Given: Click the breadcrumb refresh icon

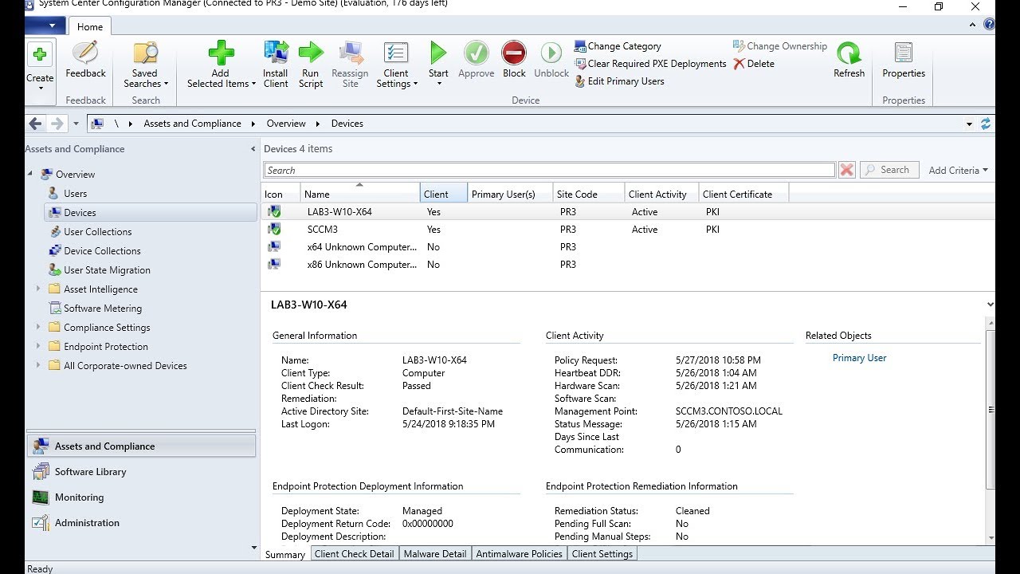Looking at the screenshot, I should tap(987, 124).
